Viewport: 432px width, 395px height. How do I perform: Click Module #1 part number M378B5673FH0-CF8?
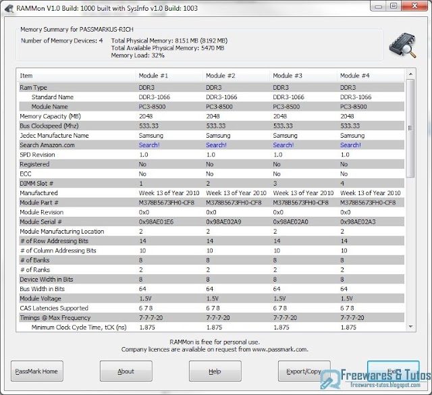click(167, 203)
